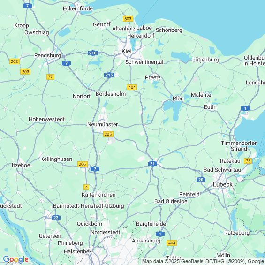This screenshot has height=265, width=265.
Task: Click the Bad Oldesloe town label
Action: 171,201
